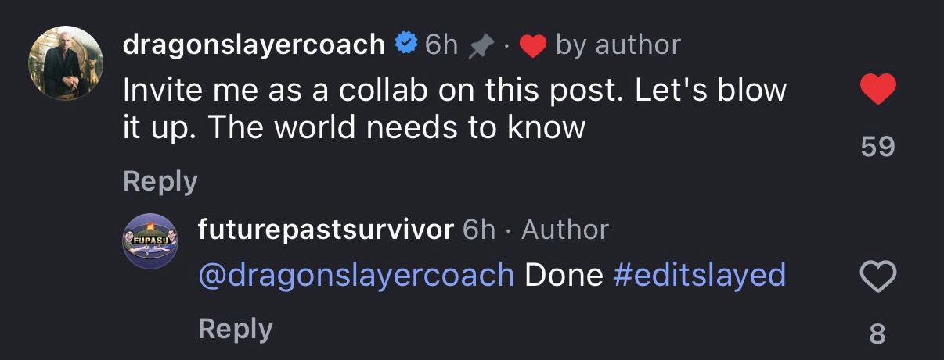Reply to futurepastsurvivor's comment
The width and height of the screenshot is (944, 360).
[236, 329]
